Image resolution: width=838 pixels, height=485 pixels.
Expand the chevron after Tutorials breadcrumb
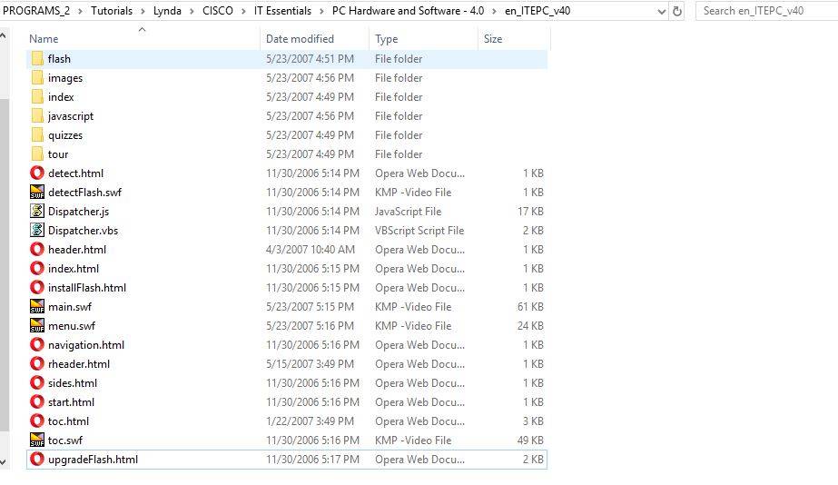(143, 11)
